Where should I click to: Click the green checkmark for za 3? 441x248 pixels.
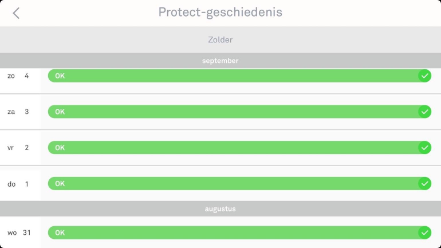pos(424,112)
